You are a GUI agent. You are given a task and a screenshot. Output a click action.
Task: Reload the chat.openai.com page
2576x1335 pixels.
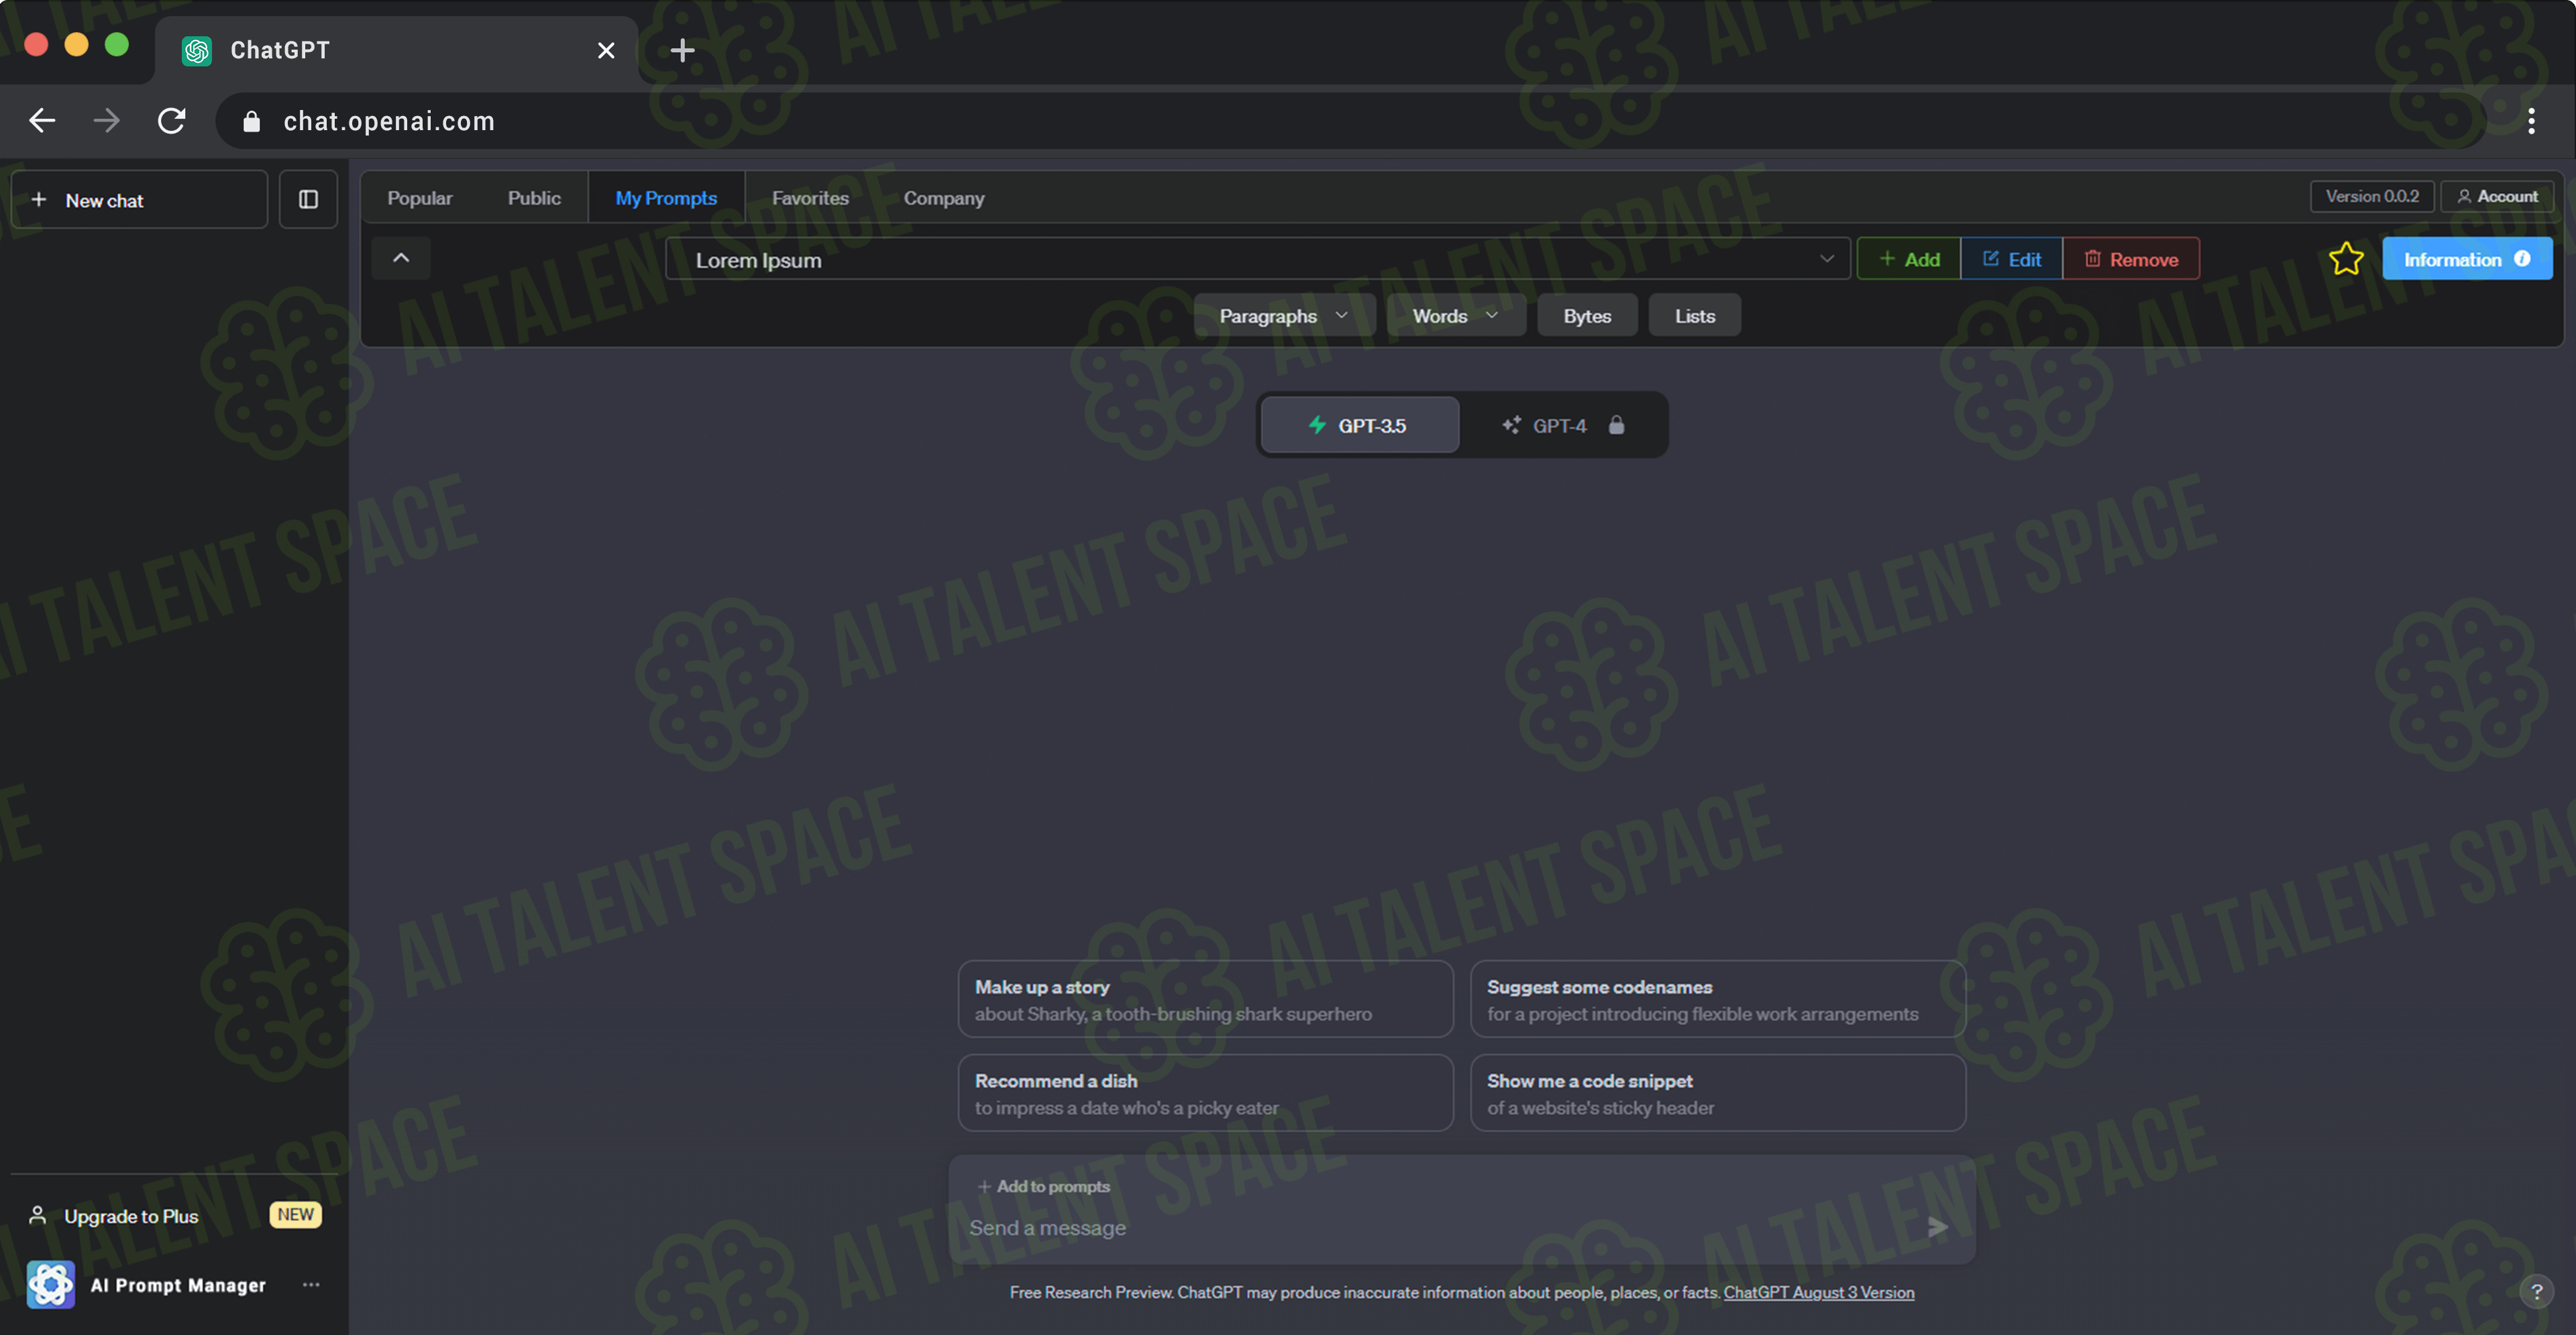coord(171,121)
